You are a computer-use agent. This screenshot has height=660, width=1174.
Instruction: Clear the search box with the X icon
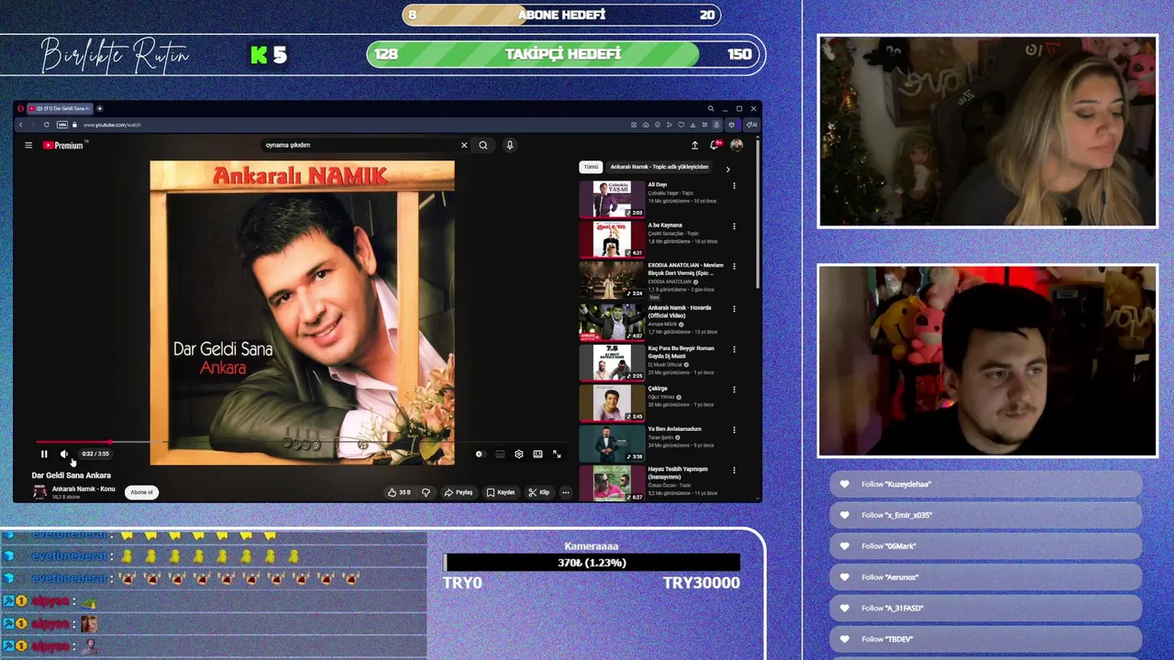[464, 145]
